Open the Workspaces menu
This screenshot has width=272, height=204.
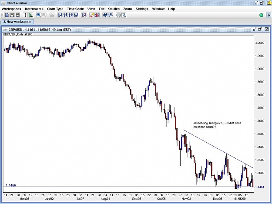11,9
